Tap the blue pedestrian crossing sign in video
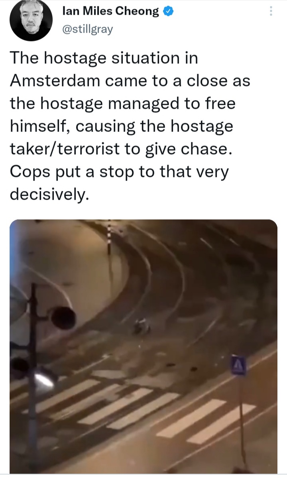This screenshot has height=482, width=287. pyautogui.click(x=239, y=365)
